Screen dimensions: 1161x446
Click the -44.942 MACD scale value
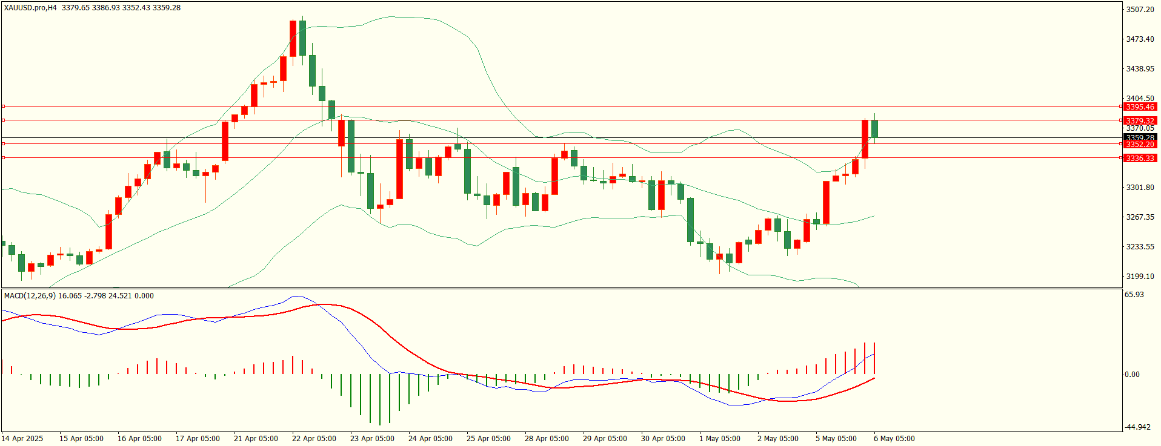tap(1137, 427)
